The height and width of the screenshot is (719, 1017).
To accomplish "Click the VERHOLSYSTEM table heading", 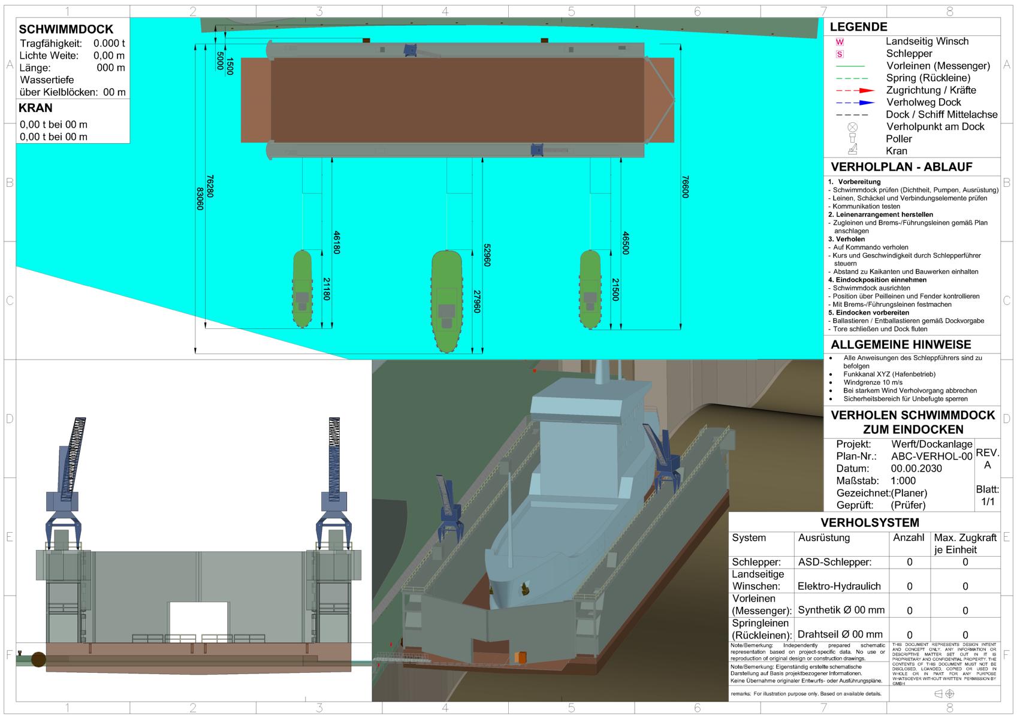I will [x=870, y=523].
